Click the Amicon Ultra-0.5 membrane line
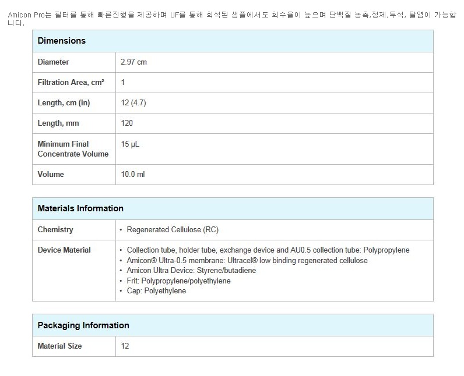 247,261
